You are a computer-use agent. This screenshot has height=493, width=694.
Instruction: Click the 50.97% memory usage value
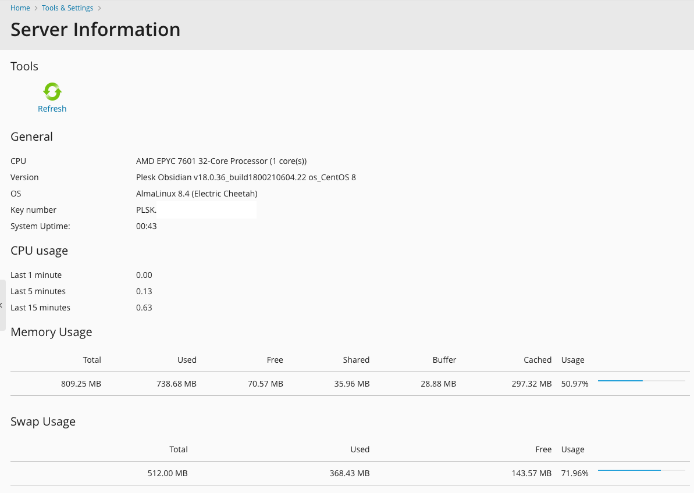pos(575,384)
